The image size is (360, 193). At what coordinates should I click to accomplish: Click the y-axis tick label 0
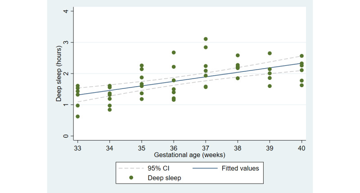click(x=67, y=136)
